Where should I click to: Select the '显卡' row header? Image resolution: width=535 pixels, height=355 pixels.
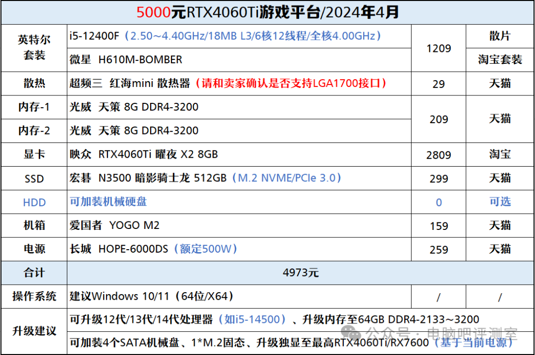click(x=34, y=154)
